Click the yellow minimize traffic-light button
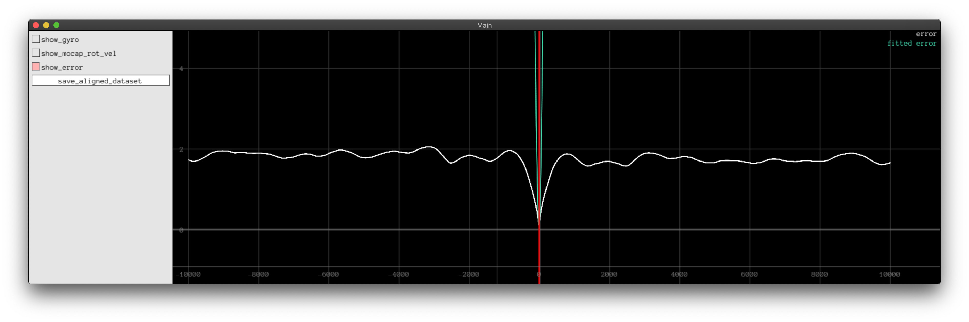 click(x=46, y=25)
